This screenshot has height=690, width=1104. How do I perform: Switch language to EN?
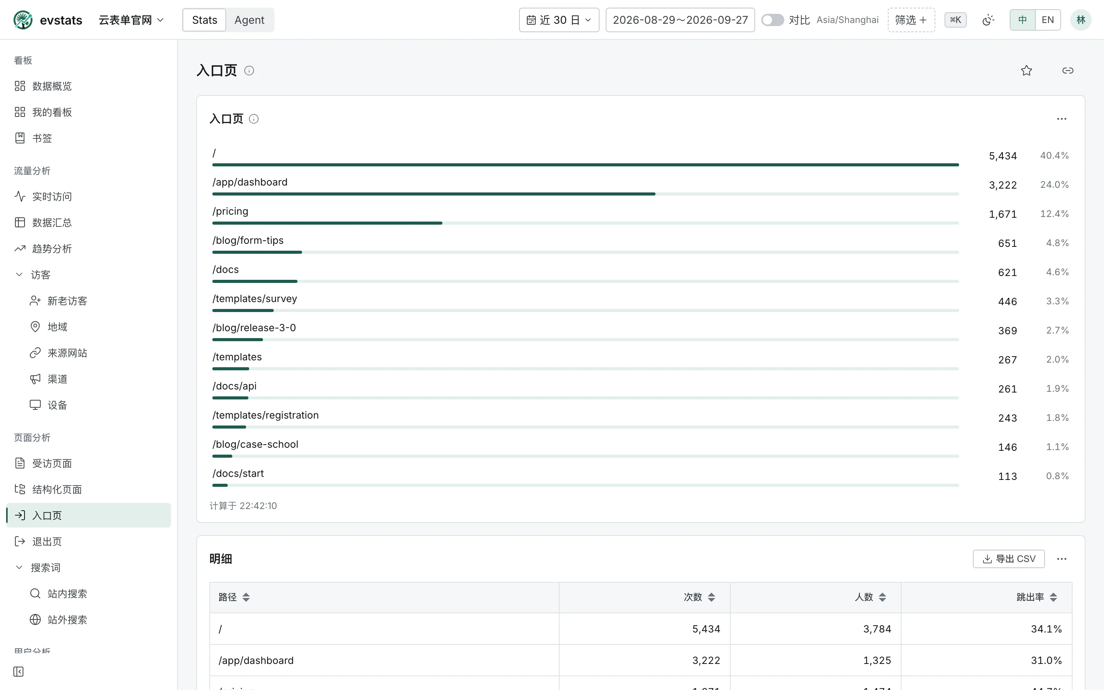coord(1047,20)
